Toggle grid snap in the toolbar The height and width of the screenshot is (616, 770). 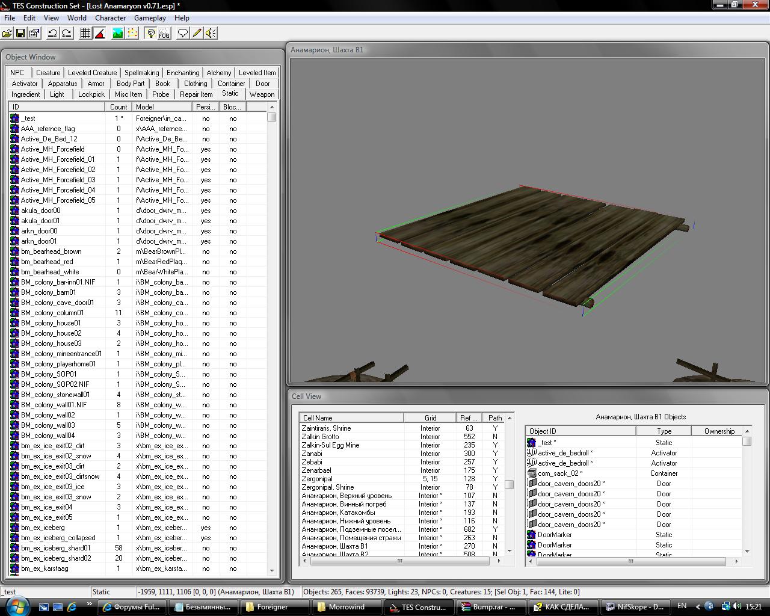85,34
